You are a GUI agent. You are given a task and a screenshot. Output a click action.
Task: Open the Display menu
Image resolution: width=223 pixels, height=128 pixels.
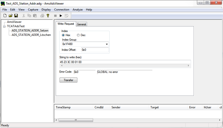tap(46, 10)
